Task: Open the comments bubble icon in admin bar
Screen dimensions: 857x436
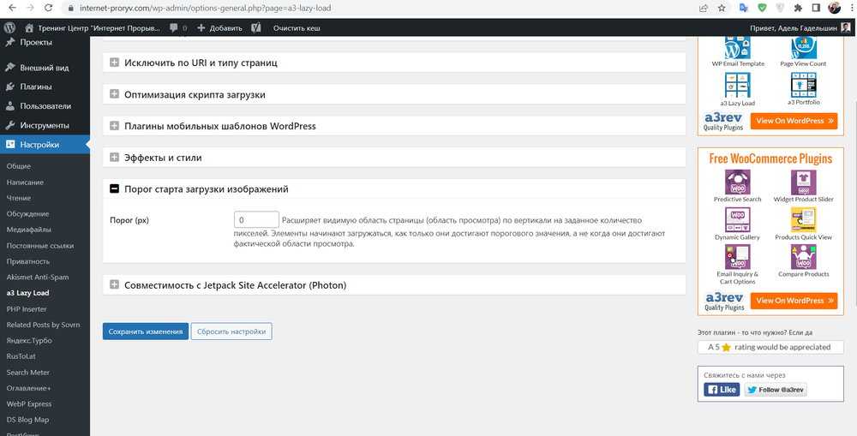Action: [x=174, y=27]
